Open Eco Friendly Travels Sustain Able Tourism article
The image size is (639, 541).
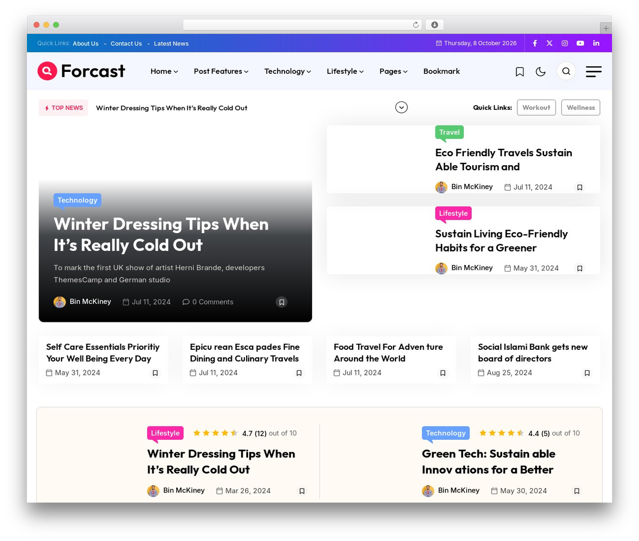504,160
